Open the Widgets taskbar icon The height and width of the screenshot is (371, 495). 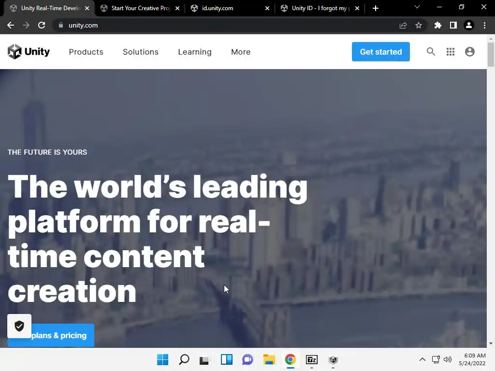(227, 359)
